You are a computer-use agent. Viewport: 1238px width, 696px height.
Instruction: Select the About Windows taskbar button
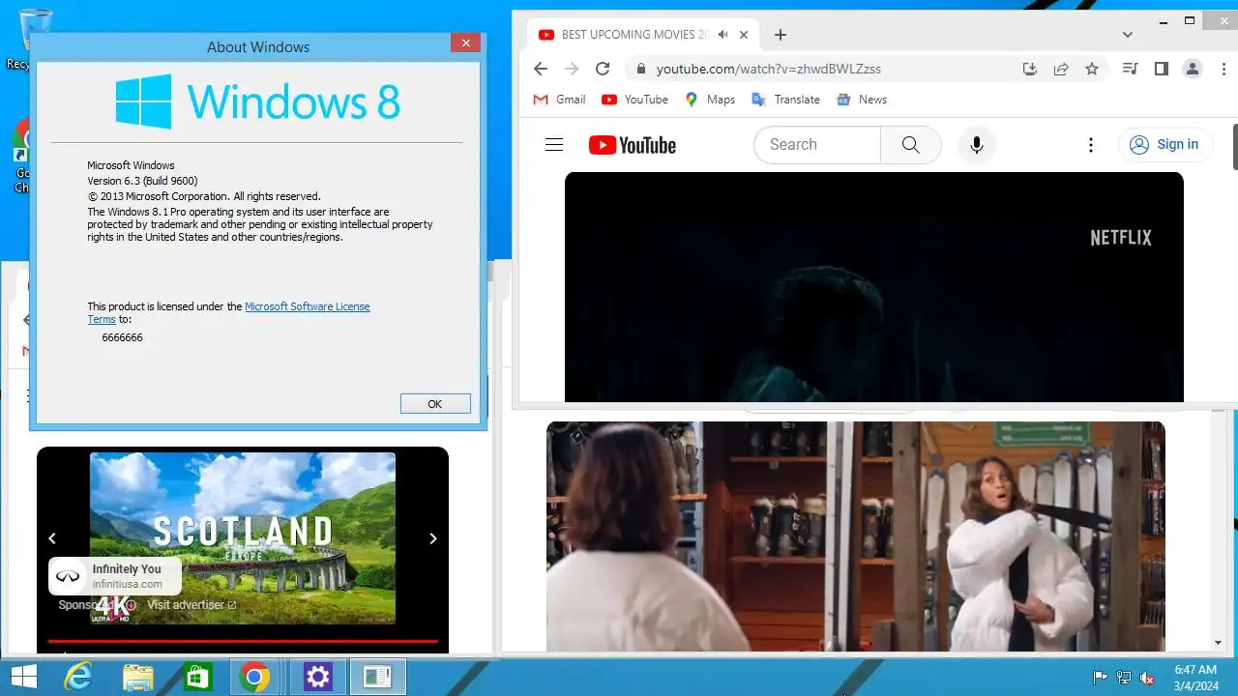[377, 677]
